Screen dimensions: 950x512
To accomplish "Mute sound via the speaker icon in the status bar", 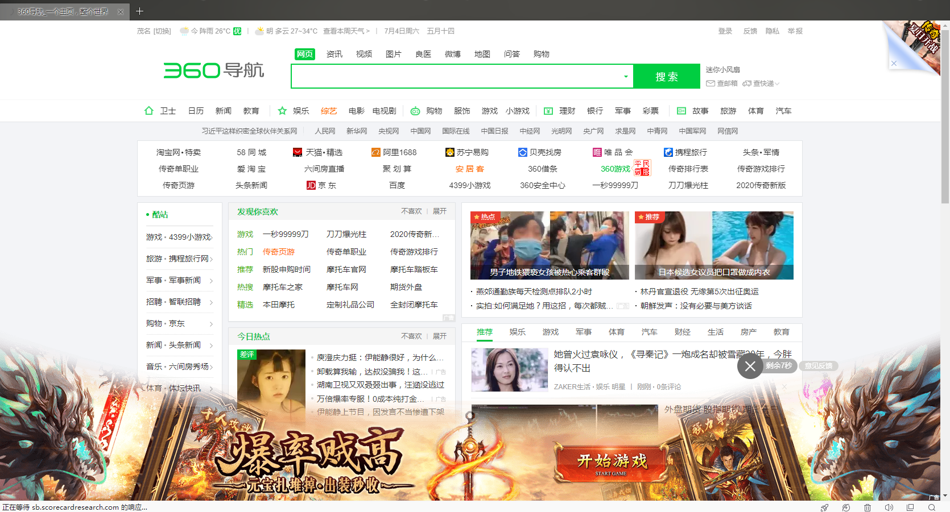I will [889, 507].
